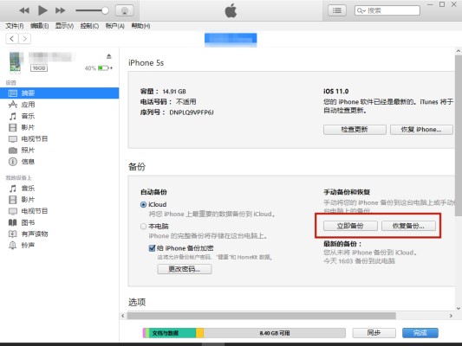462x346 pixels.
Task: Open the 帐户(A) menu
Action: click(115, 26)
